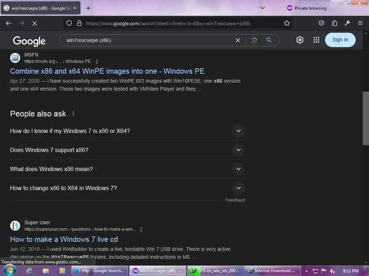Image resolution: width=369 pixels, height=276 pixels.
Task: Open the Google apps grid
Action: point(316,40)
